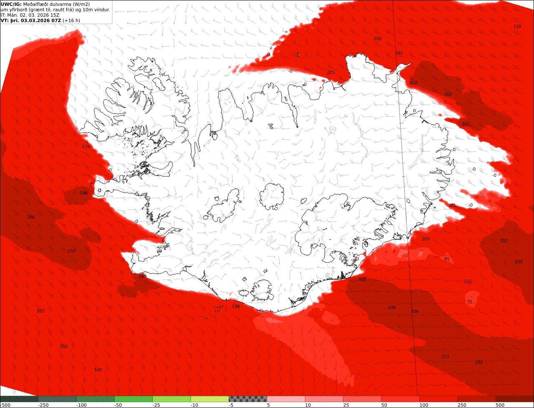The height and width of the screenshot is (408, 534).
Task: Pick the yellow-green swatch between -10 and -5
Action: click(x=210, y=399)
